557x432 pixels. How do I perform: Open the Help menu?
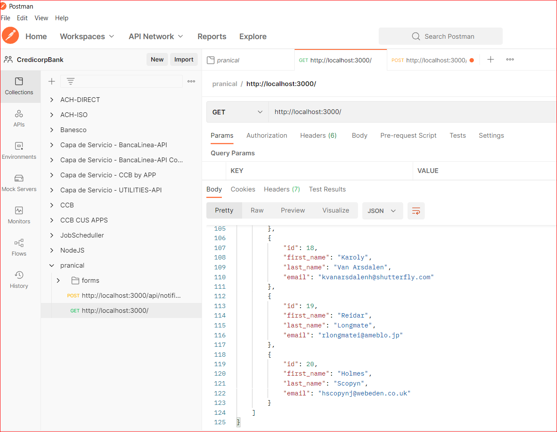[62, 18]
